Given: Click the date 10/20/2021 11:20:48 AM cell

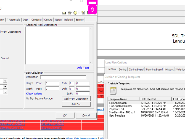Looking at the screenshot, I should pyautogui.click(x=155, y=115).
